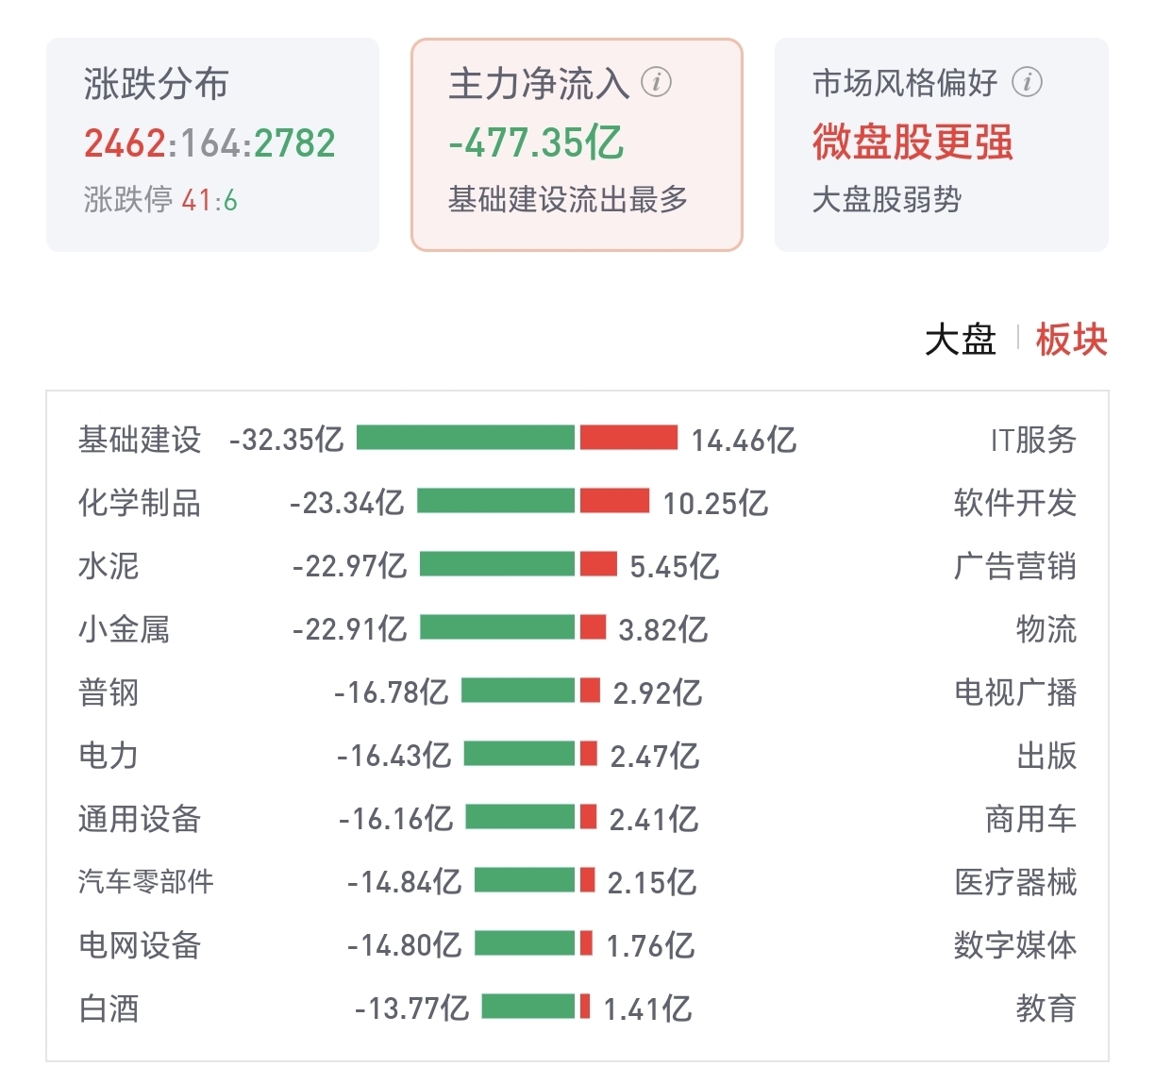Image resolution: width=1155 pixels, height=1083 pixels.
Task: Switch to the 大盘 tab
Action: pos(961,340)
